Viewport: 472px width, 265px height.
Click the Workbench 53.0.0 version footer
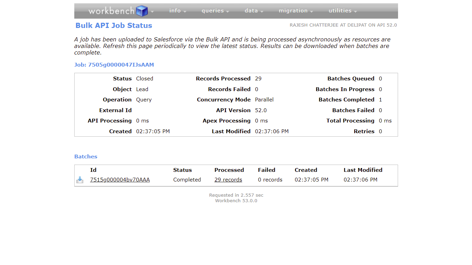[236, 201]
